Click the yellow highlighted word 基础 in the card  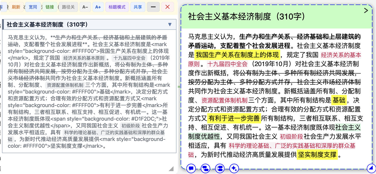[339, 100]
